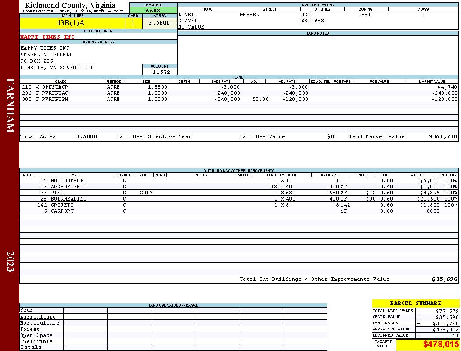Click the adjusted rate $120,000

[295, 99]
